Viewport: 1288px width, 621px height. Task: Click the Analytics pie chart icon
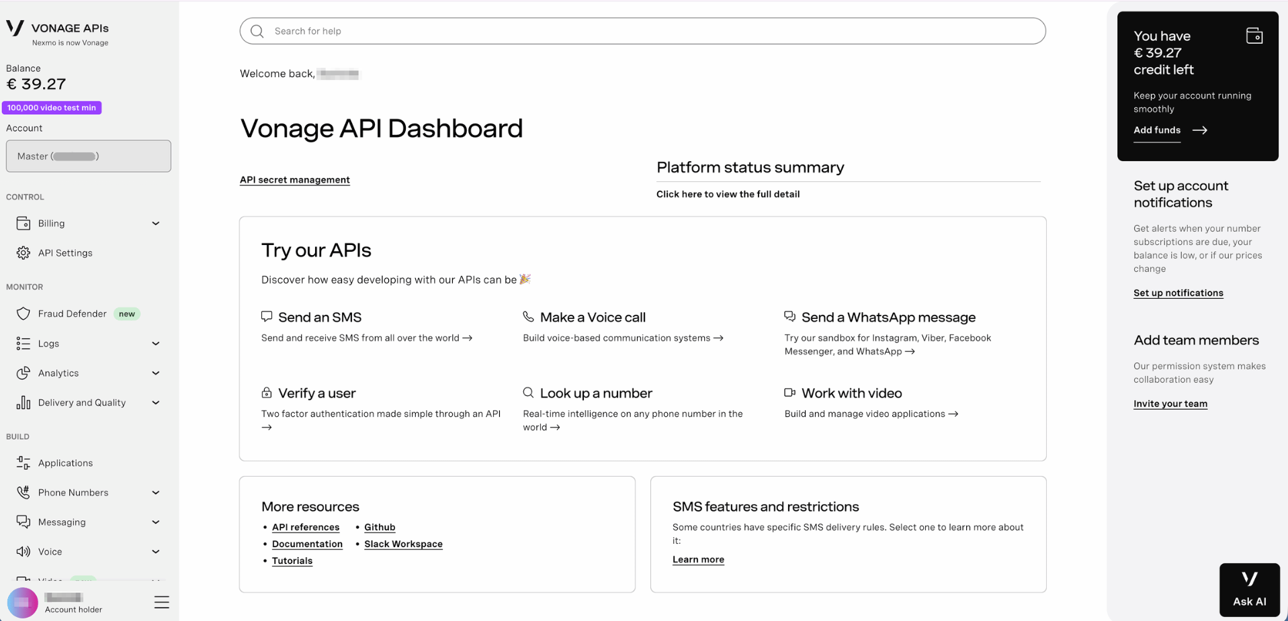point(24,373)
